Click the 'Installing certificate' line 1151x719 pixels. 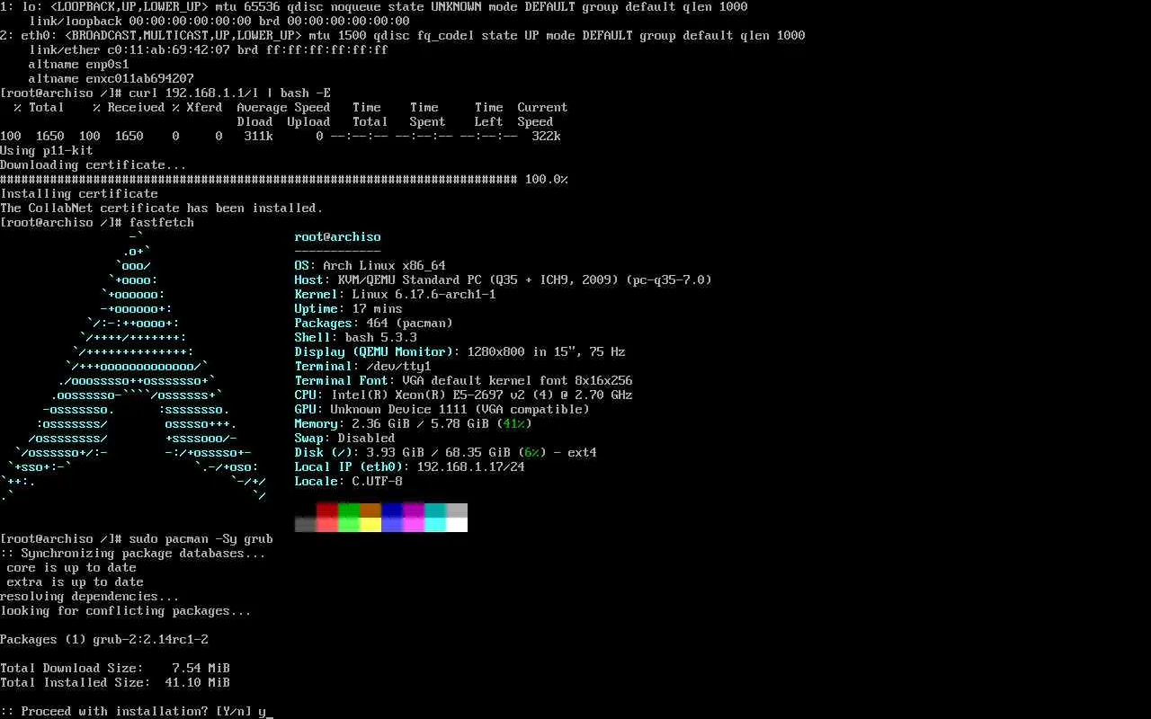pos(79,194)
